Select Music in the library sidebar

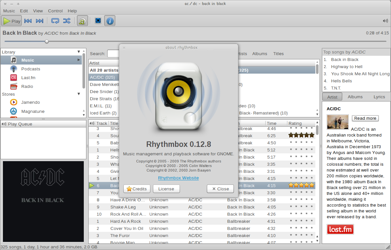(41, 60)
